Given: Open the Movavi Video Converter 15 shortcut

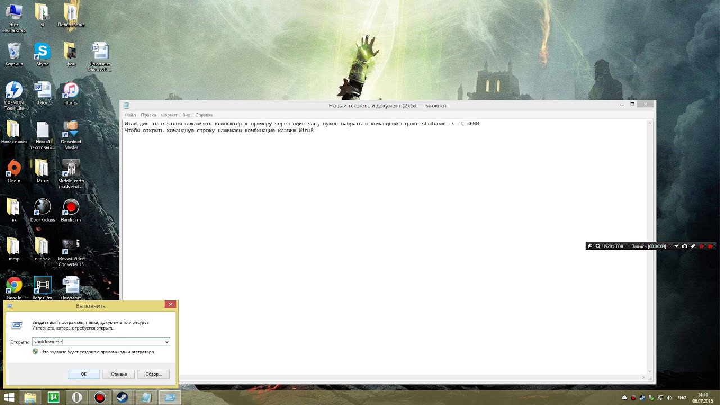Looking at the screenshot, I should click(x=71, y=252).
